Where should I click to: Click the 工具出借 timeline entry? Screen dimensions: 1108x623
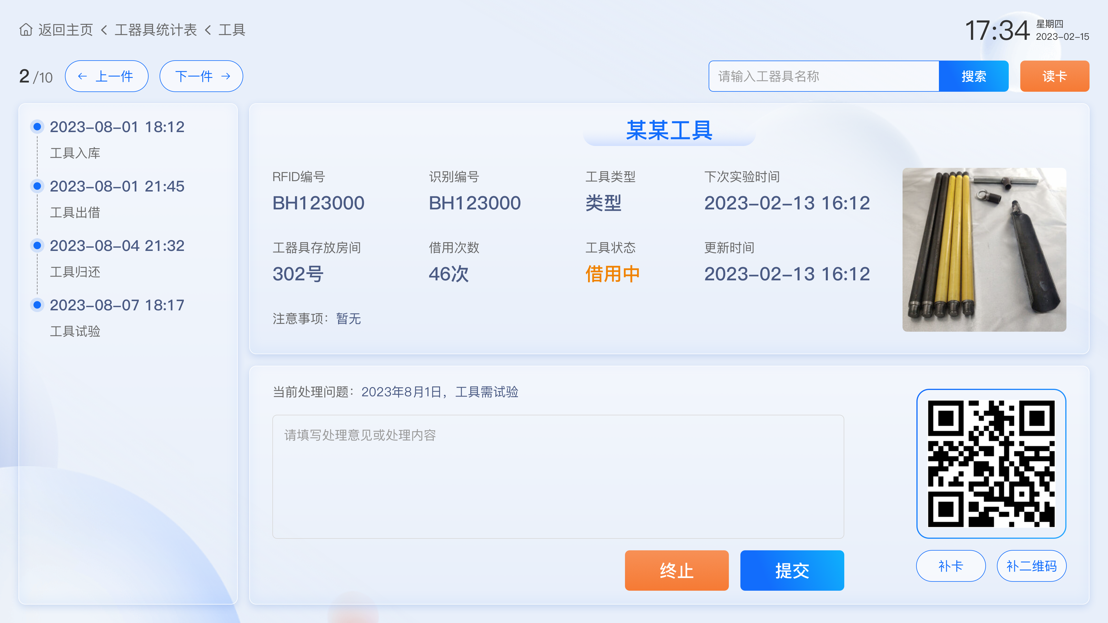point(75,212)
